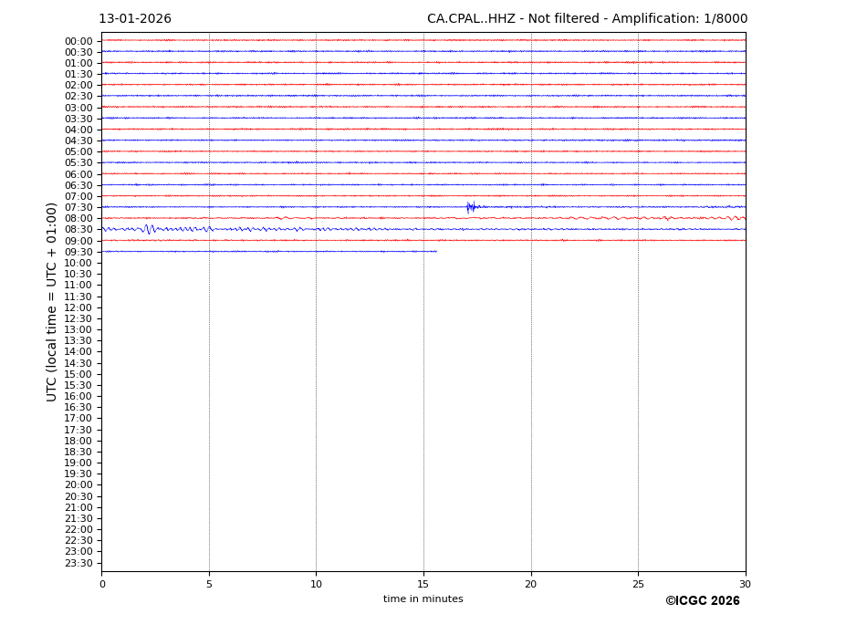846x635 pixels.
Task: Select the date label 13-01-2026
Action: pyautogui.click(x=135, y=19)
